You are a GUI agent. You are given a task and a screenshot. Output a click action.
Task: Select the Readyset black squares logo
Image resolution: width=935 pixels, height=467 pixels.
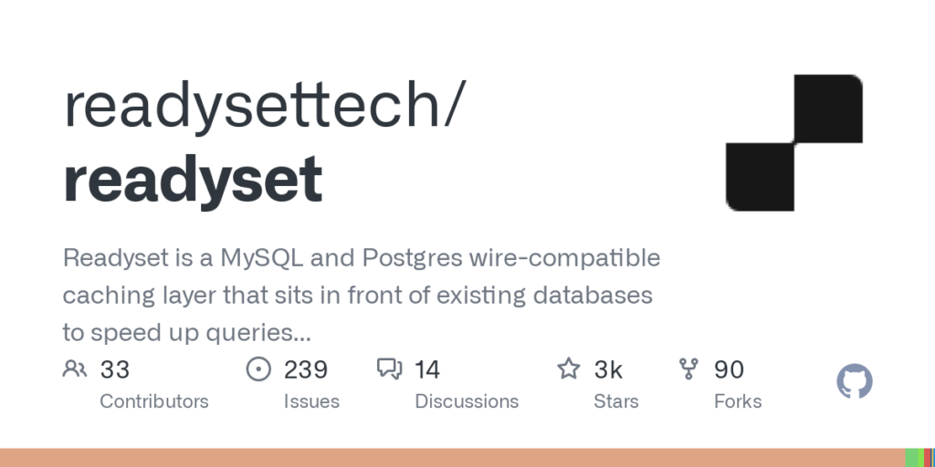point(794,142)
